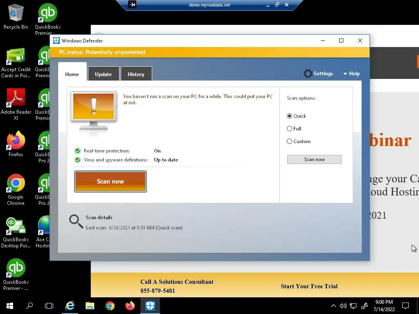The width and height of the screenshot is (419, 314).
Task: Click the scan details magnifier icon
Action: 76,222
